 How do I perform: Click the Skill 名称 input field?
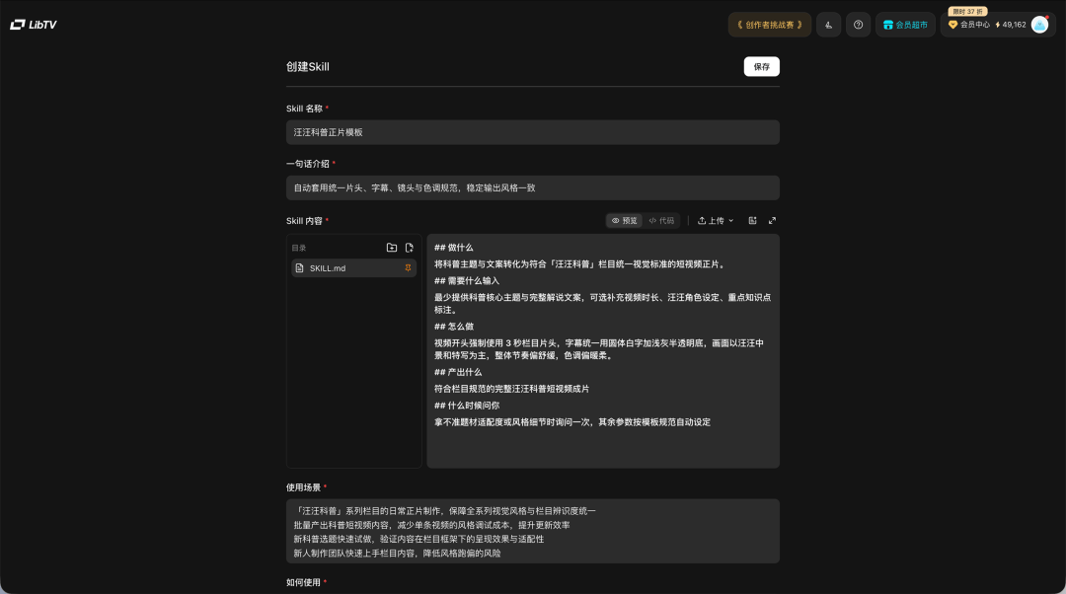click(532, 132)
